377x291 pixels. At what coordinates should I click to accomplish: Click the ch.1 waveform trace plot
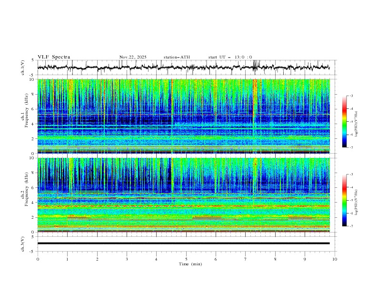183,68
